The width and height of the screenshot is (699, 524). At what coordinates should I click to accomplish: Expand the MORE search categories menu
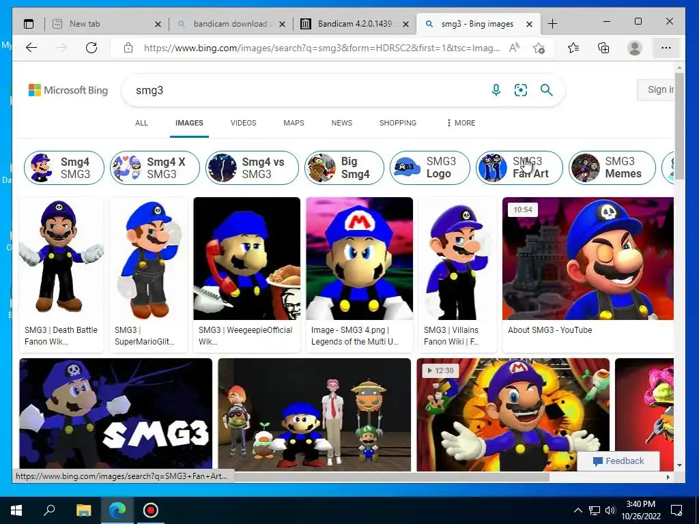[x=461, y=123]
